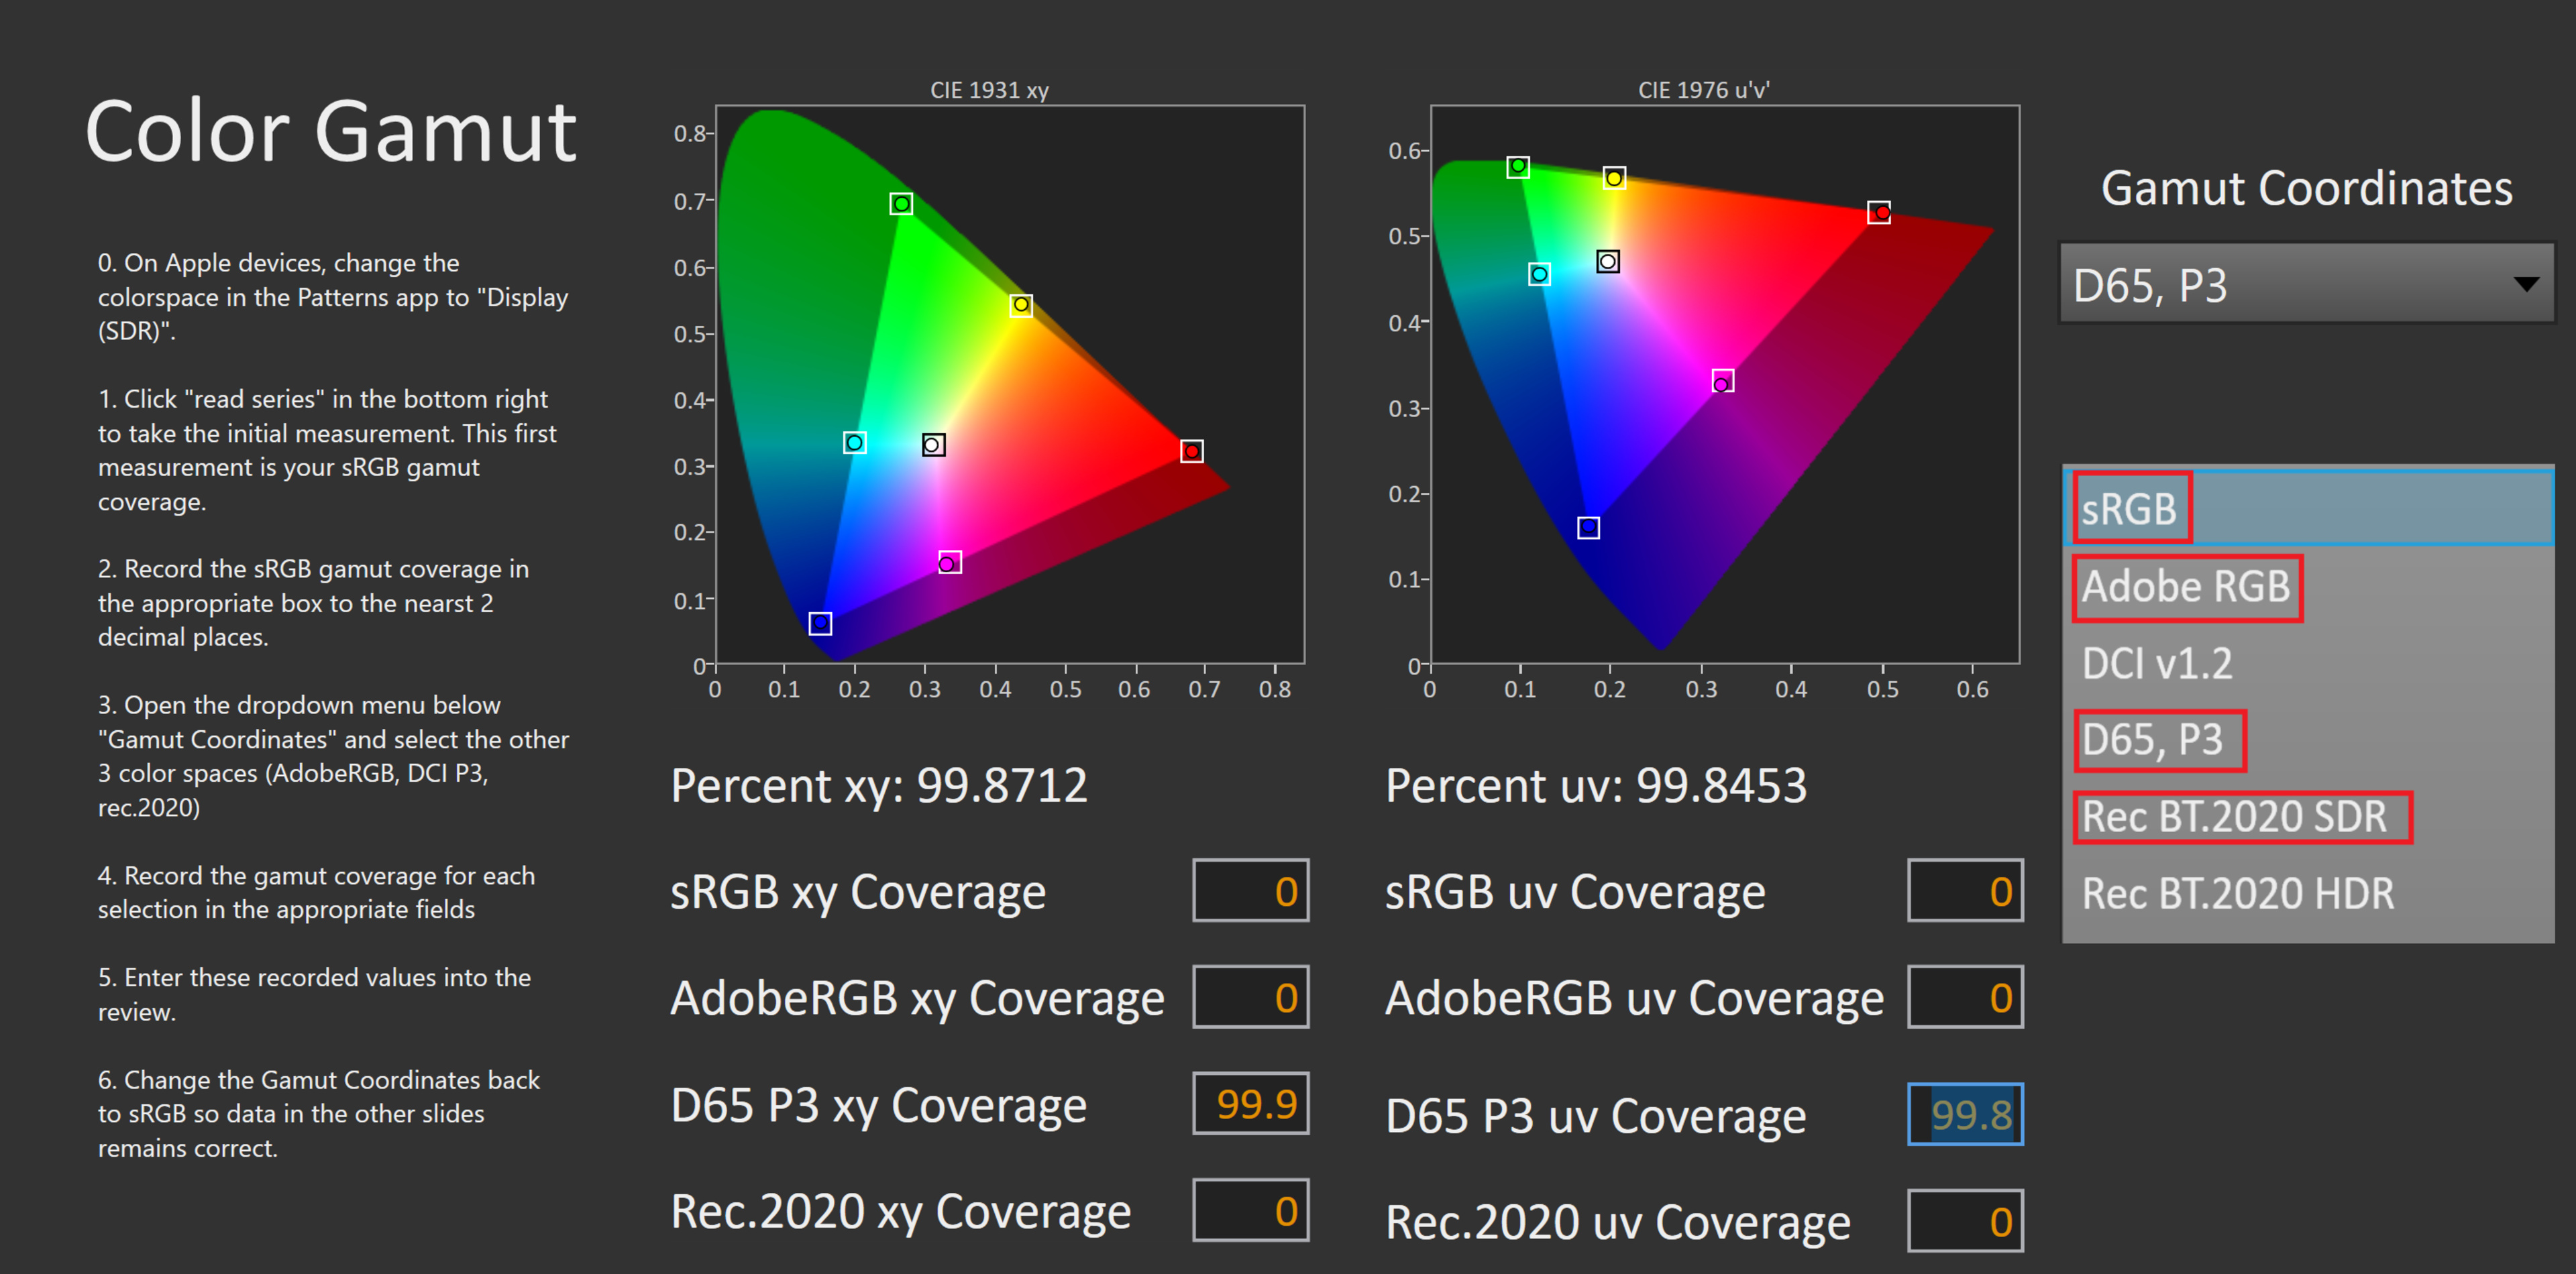Image resolution: width=2576 pixels, height=1274 pixels.
Task: Click white point marker on u'v' chart
Action: [1608, 262]
